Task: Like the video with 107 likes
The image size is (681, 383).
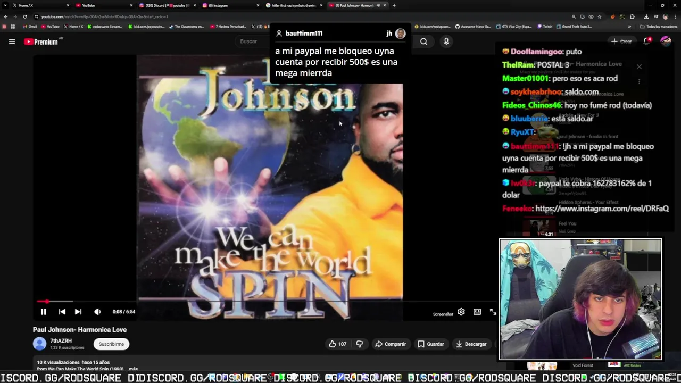Action: (x=337, y=344)
